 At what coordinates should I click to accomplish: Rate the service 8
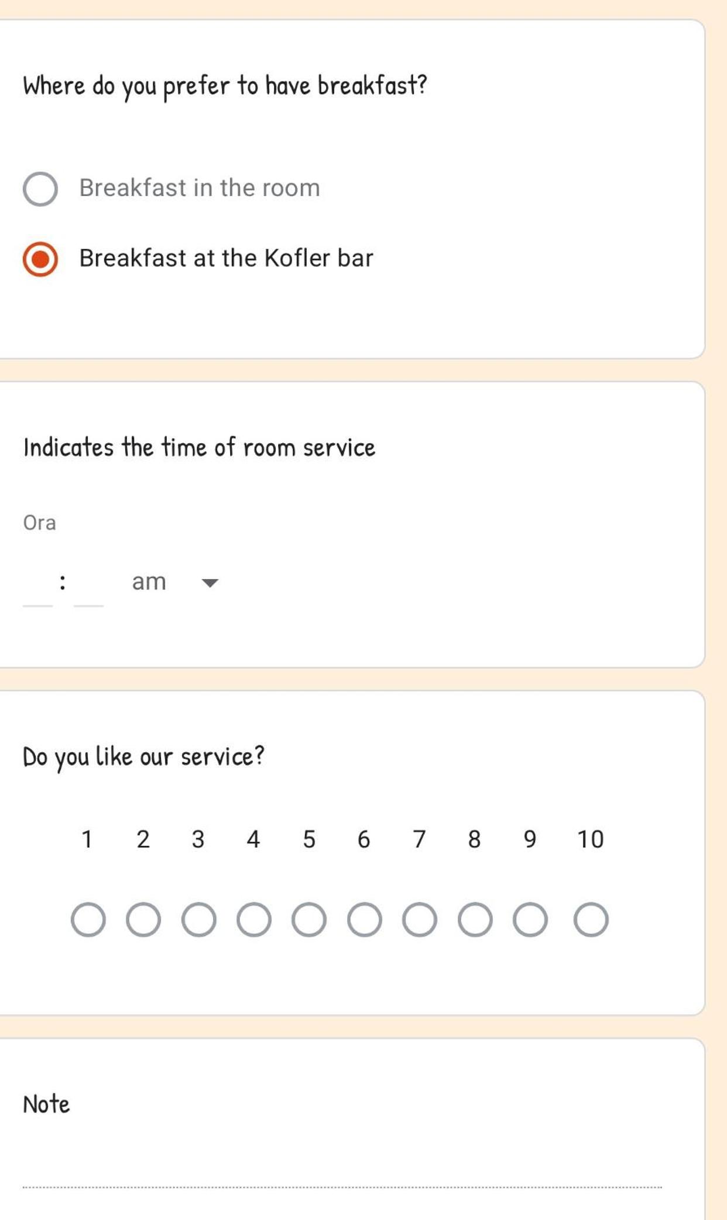[475, 920]
